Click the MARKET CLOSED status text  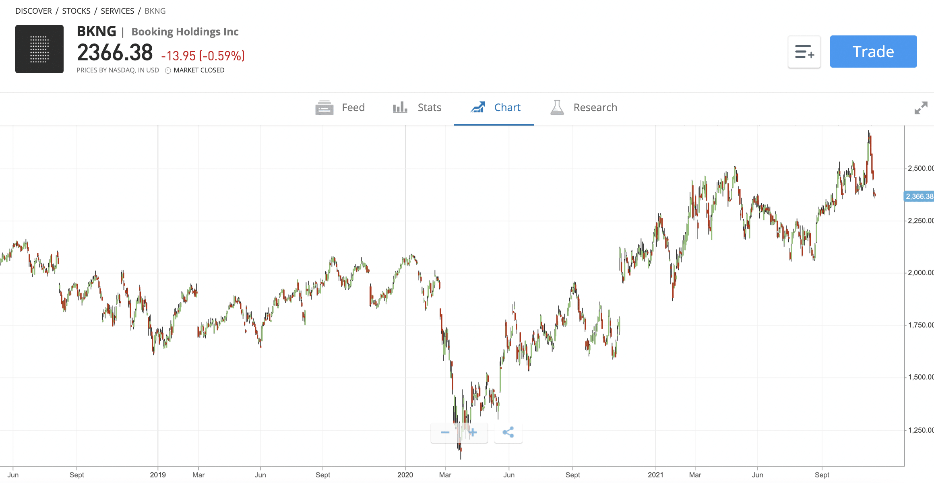click(x=199, y=70)
